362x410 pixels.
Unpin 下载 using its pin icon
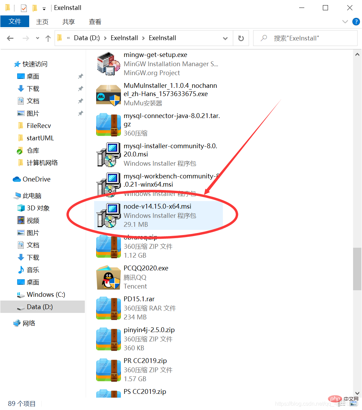tap(81, 89)
